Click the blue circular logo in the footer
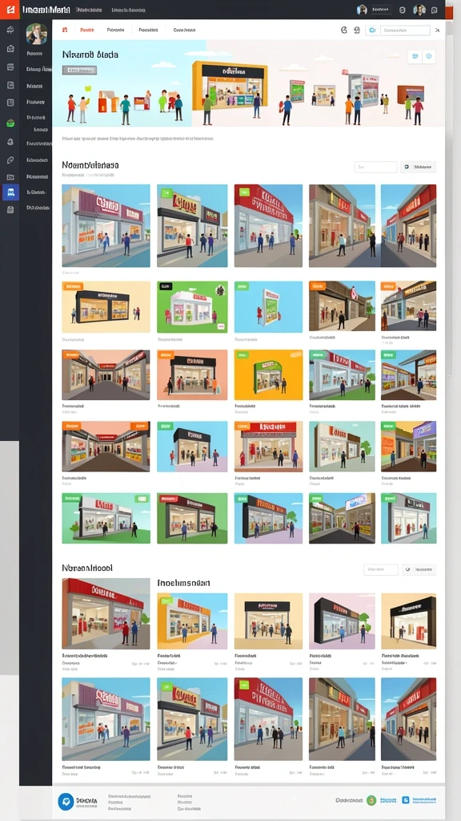The height and width of the screenshot is (821, 461). tap(66, 801)
